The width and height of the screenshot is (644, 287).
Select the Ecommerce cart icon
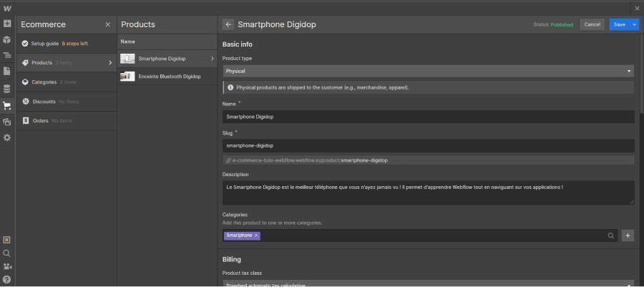[7, 106]
